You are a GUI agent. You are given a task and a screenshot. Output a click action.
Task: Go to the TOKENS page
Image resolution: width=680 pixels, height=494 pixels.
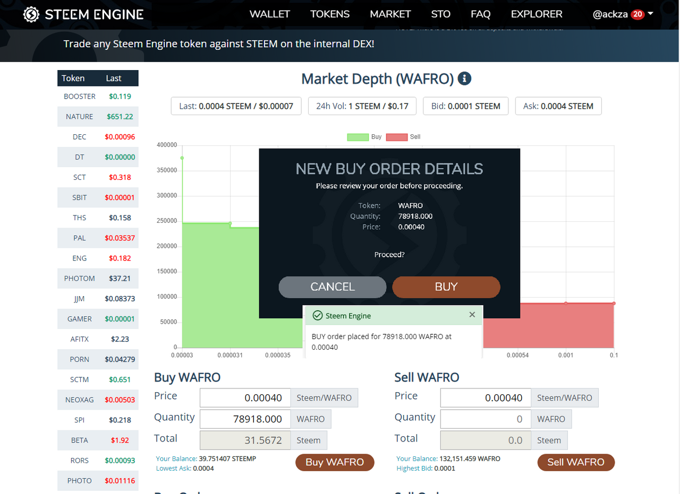pos(330,14)
